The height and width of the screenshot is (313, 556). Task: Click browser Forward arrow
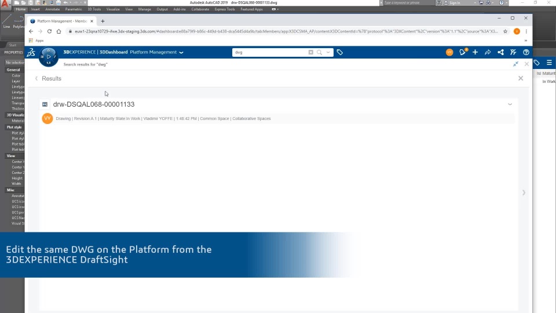pyautogui.click(x=40, y=31)
